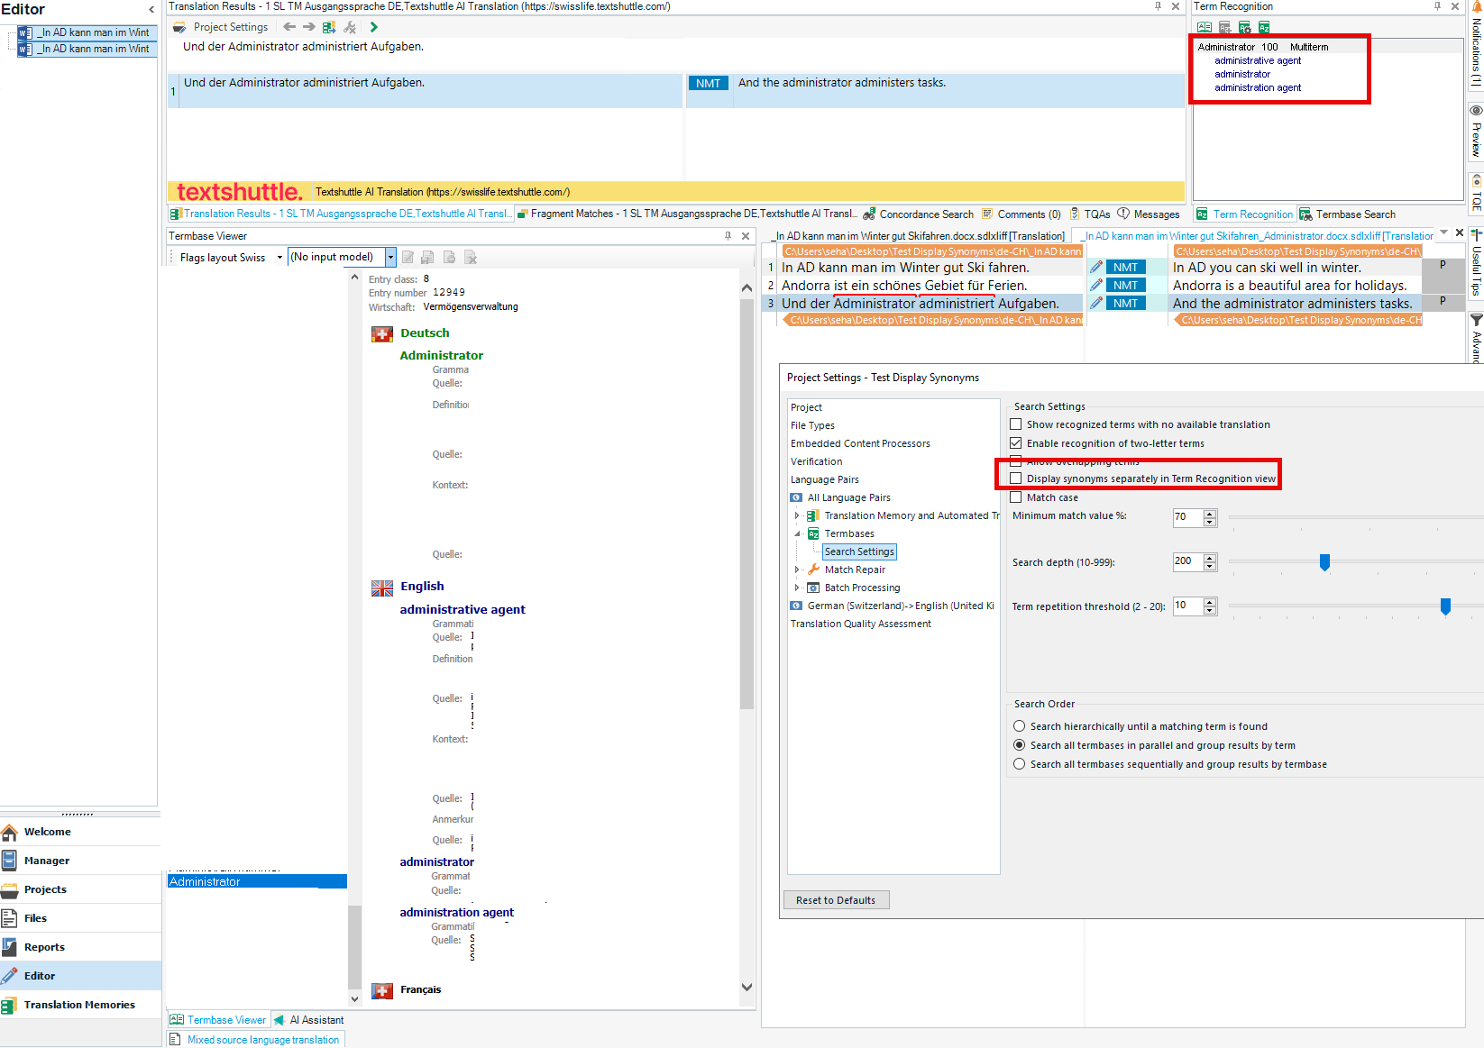Open the No input model dropdown
This screenshot has height=1048, width=1484.
pyautogui.click(x=390, y=258)
